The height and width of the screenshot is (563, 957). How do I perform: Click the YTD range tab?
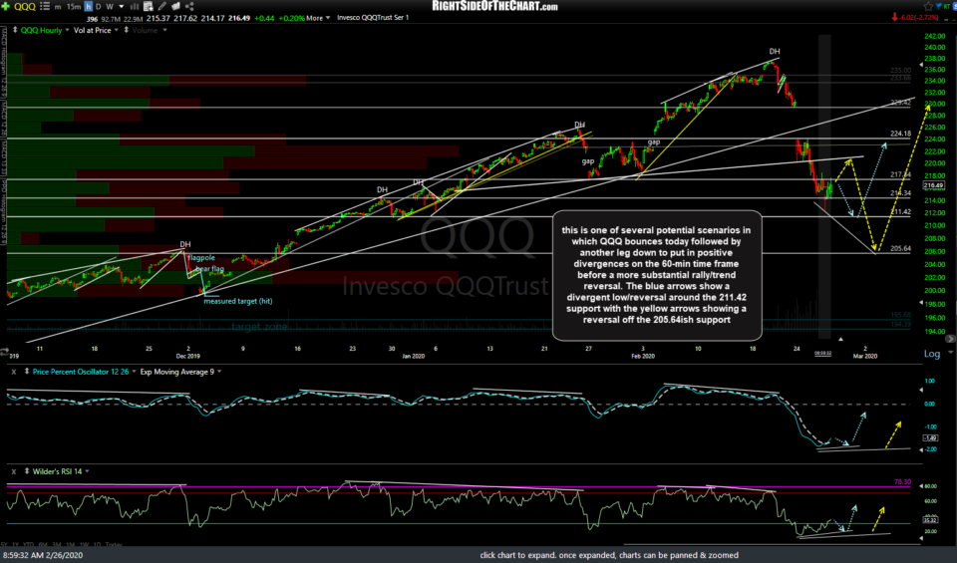tap(28, 545)
